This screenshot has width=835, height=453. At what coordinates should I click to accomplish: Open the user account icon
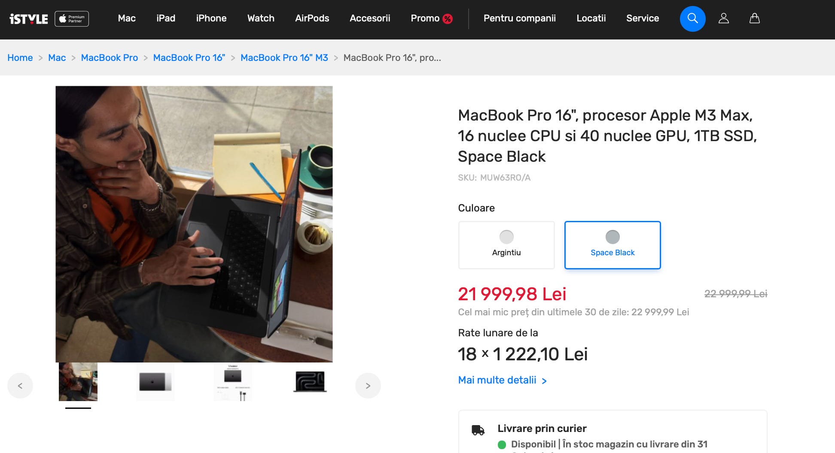click(x=724, y=18)
